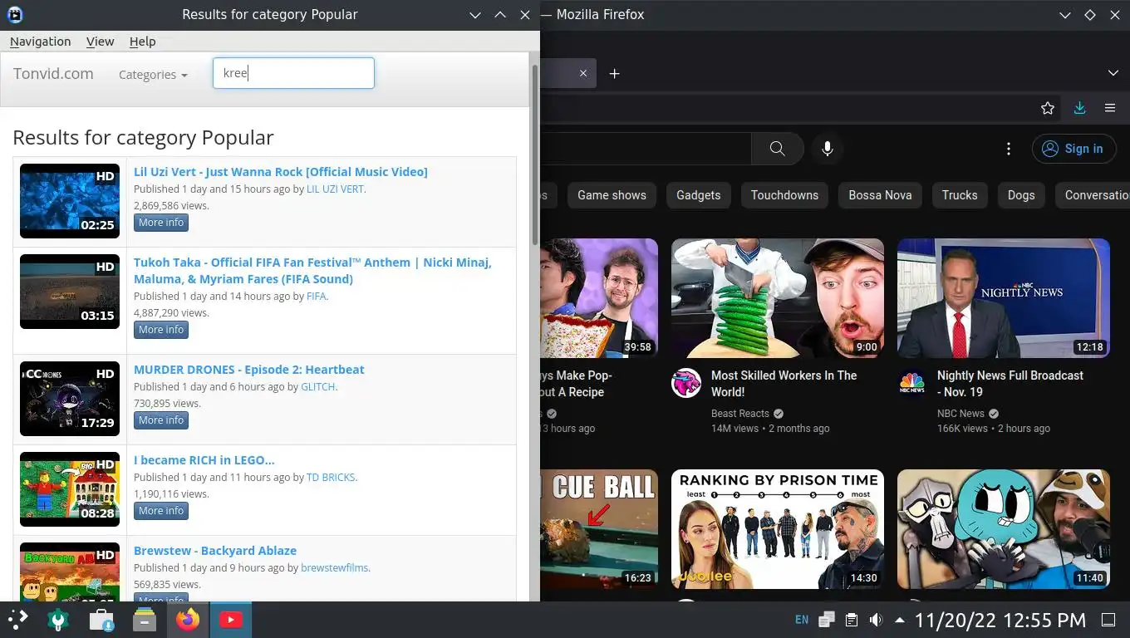Viewport: 1130px width, 638px height.
Task: Select the Trucks filter chip
Action: (x=960, y=195)
